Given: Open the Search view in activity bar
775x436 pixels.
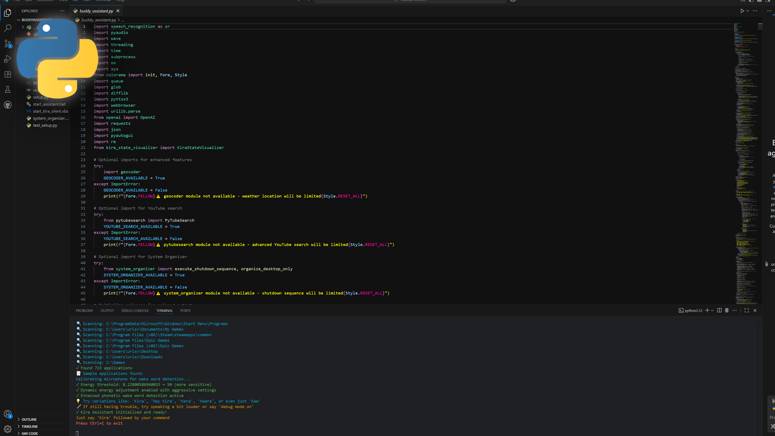Looking at the screenshot, I should point(8,28).
